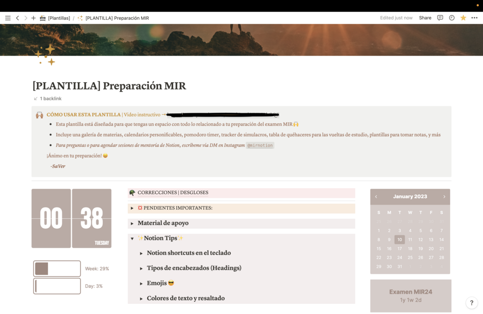Click the Day progress bar
The image size is (483, 314).
[x=57, y=286]
